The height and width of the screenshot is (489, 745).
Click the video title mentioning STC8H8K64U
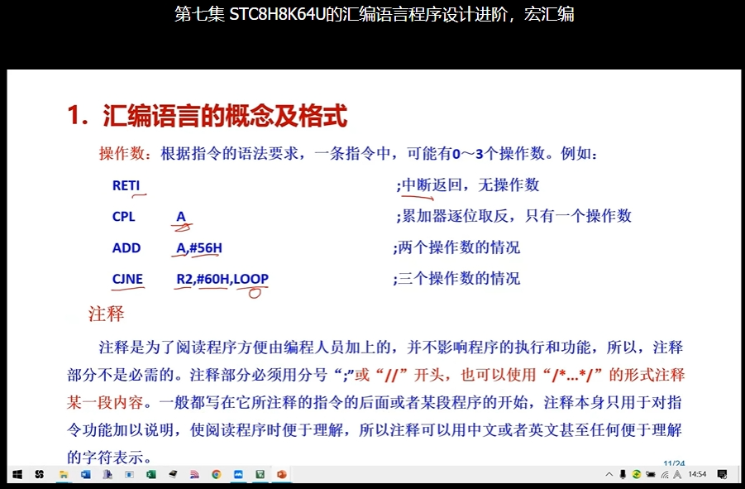375,14
